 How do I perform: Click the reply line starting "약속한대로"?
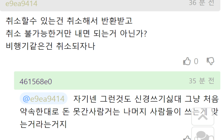(x=104, y=111)
